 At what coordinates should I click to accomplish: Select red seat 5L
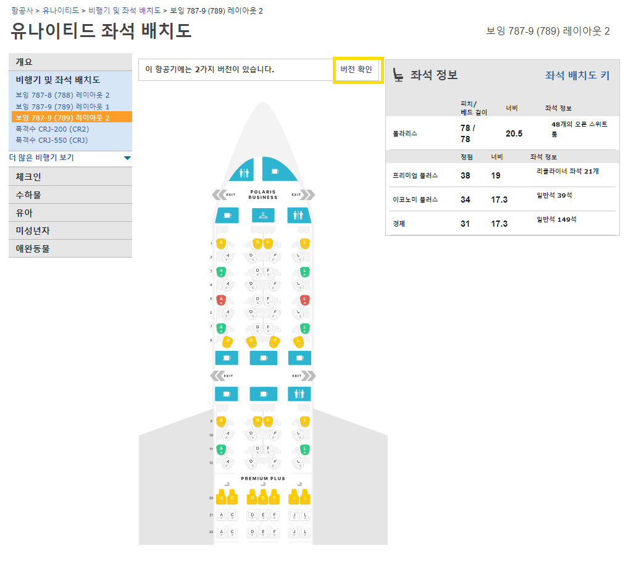pos(304,300)
